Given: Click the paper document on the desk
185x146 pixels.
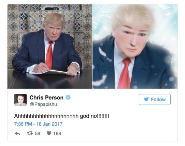Looking at the screenshot, I should pos(48,72).
